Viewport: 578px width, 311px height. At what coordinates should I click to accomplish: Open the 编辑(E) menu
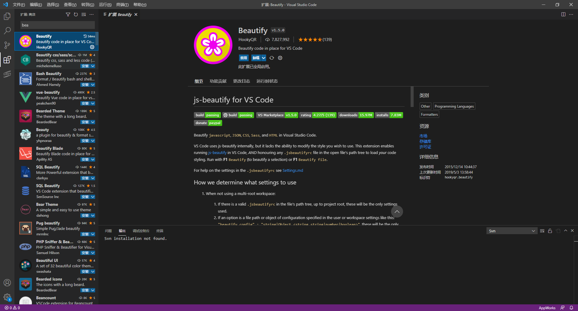tap(36, 5)
